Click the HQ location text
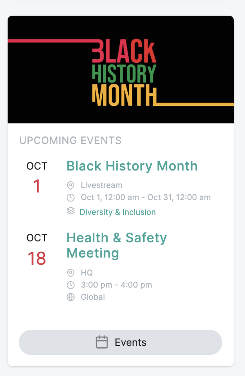Viewport: 245px width, 376px height. (87, 273)
